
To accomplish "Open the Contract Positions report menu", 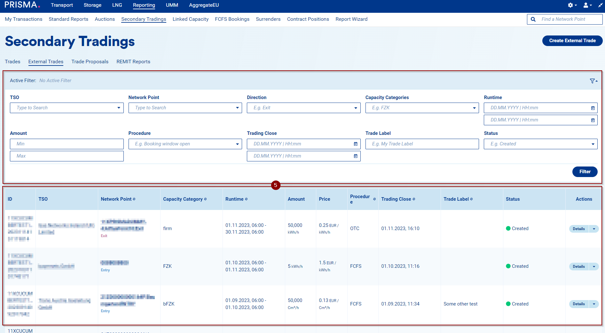I will (308, 19).
